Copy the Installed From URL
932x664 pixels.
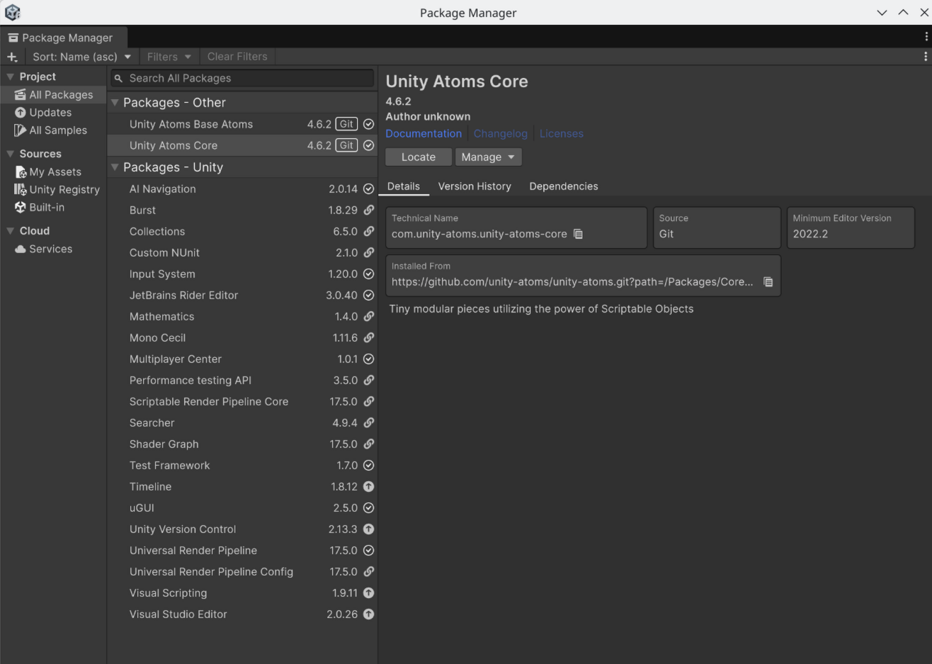coord(768,282)
